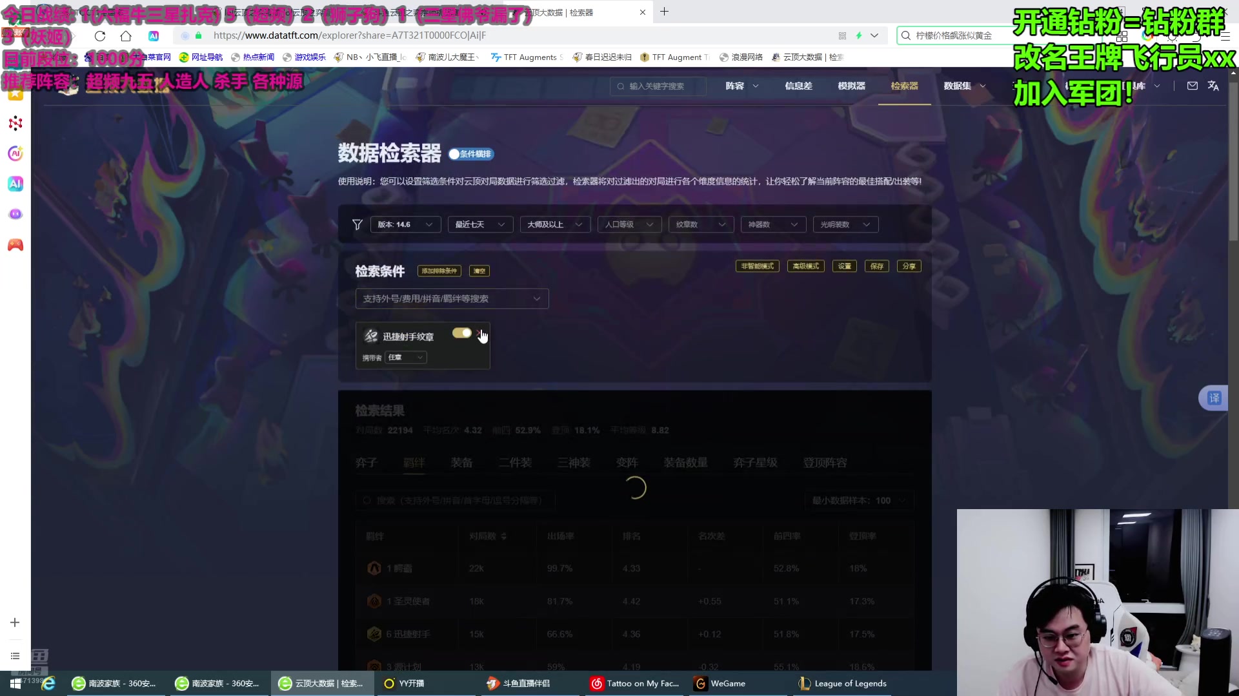Open the TFT Augments bookmark
Image resolution: width=1239 pixels, height=696 pixels.
coord(527,57)
